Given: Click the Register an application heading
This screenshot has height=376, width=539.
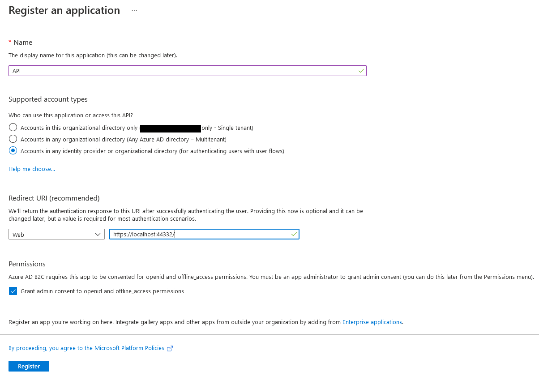Looking at the screenshot, I should coord(64,10).
